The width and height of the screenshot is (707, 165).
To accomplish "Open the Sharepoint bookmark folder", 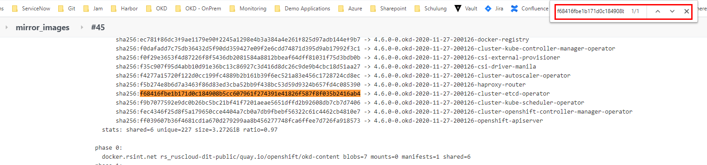I will point(388,9).
